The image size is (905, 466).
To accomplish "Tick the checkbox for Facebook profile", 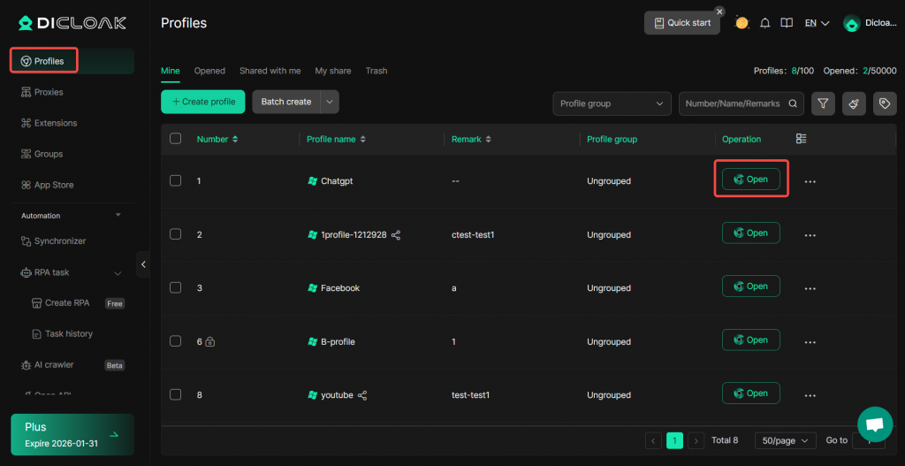I will click(x=175, y=287).
